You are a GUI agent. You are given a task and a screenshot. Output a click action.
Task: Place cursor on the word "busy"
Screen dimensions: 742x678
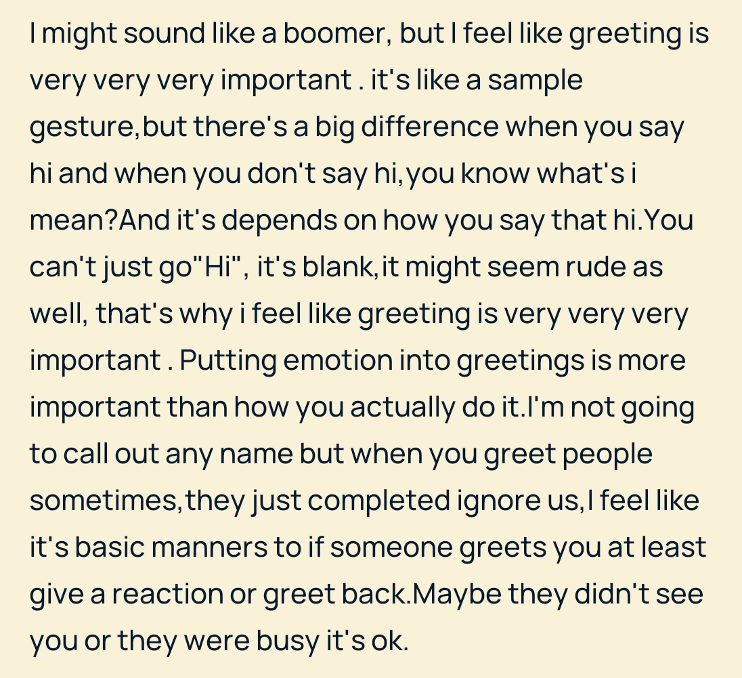click(x=288, y=641)
